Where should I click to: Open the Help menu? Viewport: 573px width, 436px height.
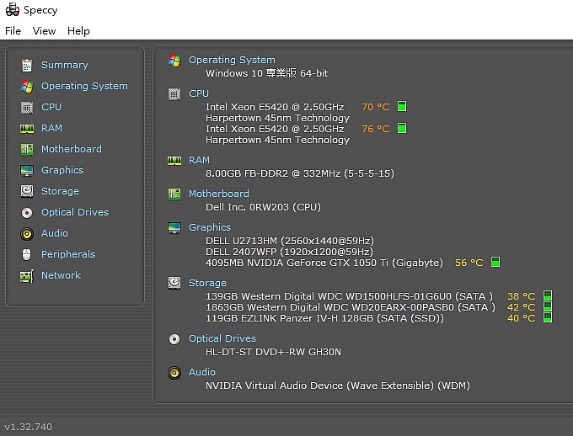pos(78,31)
